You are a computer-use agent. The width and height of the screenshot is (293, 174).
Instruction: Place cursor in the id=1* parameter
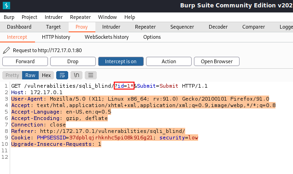124,86
